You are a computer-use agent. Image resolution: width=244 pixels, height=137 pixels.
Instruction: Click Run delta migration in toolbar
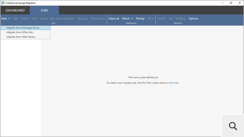(x=62, y=19)
